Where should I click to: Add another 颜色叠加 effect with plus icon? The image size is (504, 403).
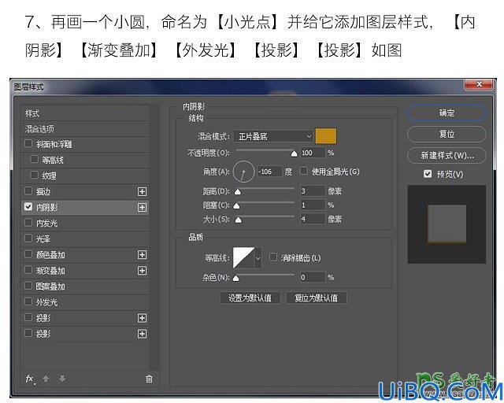142,255
